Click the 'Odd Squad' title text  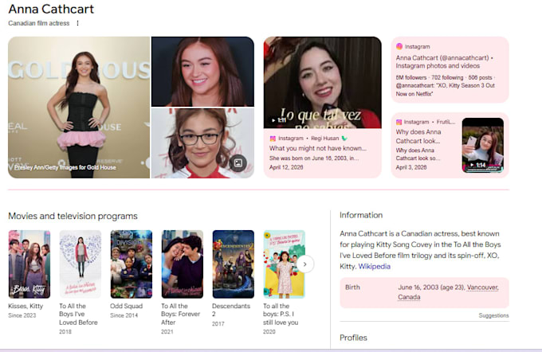(126, 306)
